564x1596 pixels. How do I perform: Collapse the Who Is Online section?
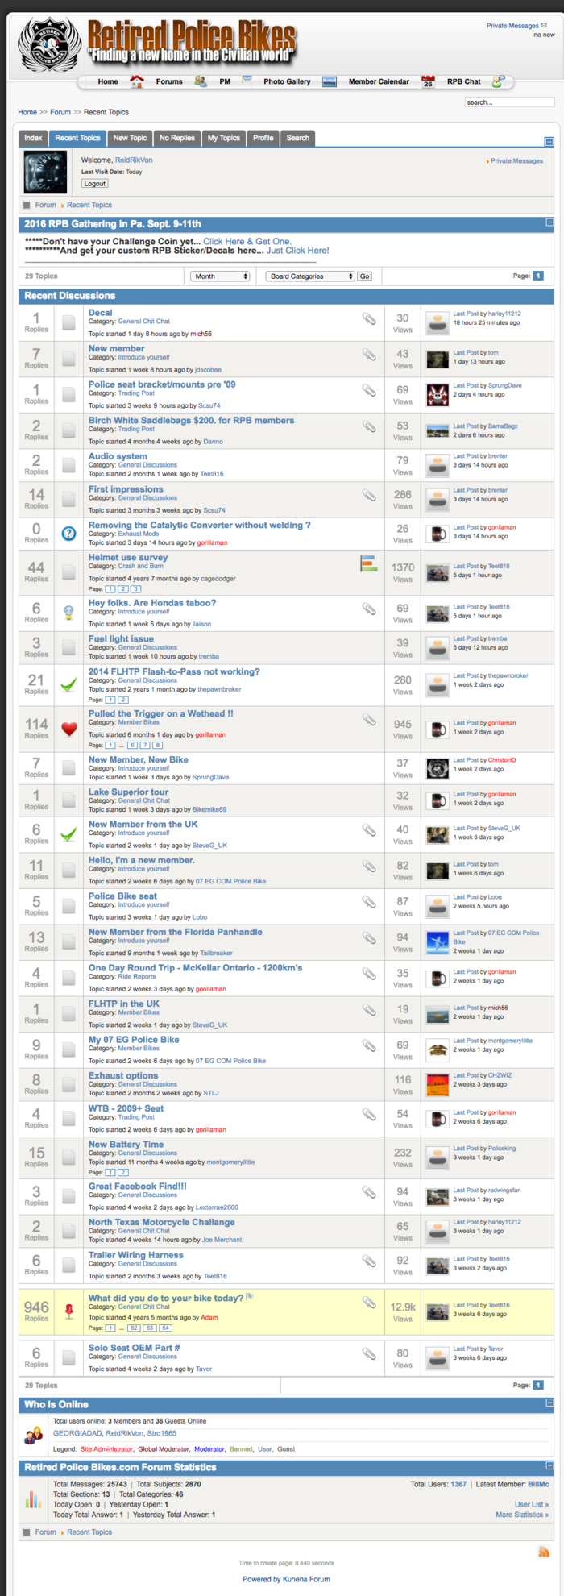click(x=549, y=1403)
